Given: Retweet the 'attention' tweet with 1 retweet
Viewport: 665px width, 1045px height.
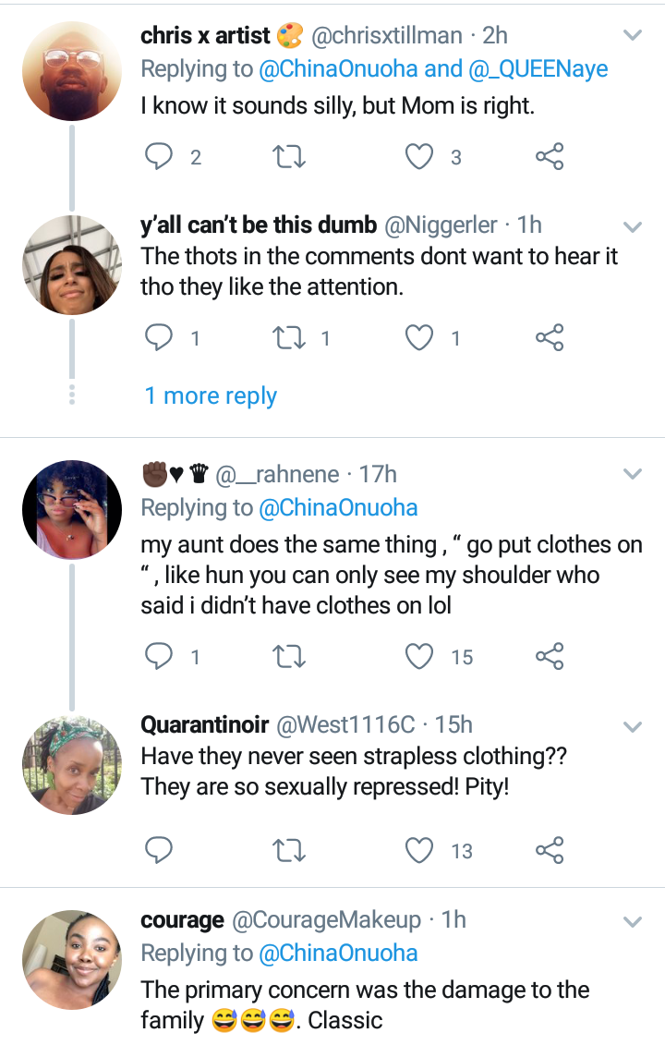Looking at the screenshot, I should point(291,339).
